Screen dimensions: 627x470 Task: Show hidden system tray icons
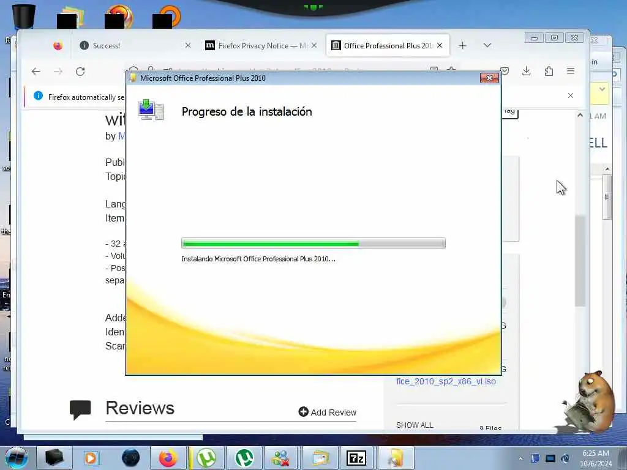(520, 458)
